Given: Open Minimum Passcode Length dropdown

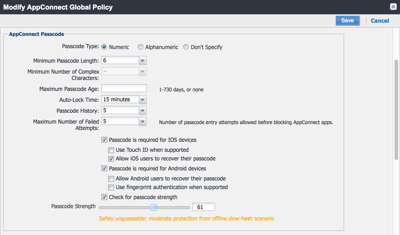Looking at the screenshot, I should [x=143, y=60].
